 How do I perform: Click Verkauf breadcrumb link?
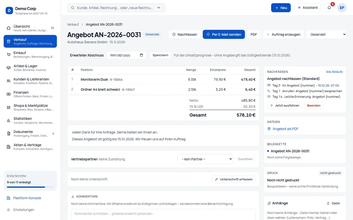click(x=73, y=24)
